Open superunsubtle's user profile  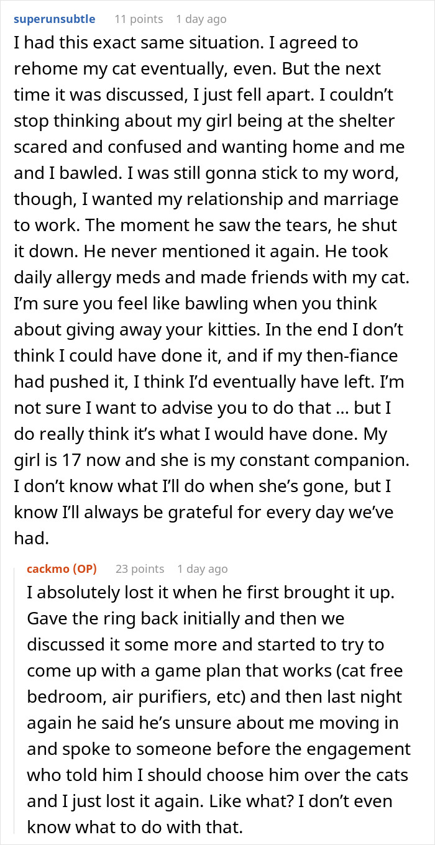54,19
